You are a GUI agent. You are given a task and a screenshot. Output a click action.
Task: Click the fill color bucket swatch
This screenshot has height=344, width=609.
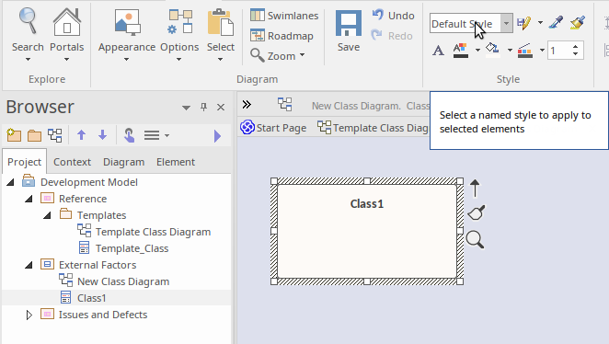pos(492,50)
